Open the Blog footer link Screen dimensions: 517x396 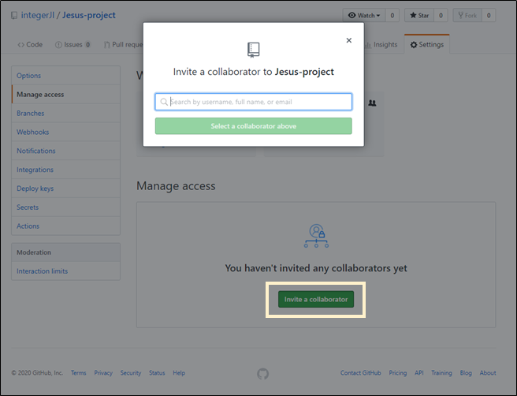(466, 373)
